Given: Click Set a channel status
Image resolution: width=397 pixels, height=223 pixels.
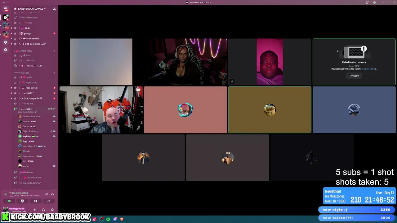Looking at the screenshot, I should [27, 112].
